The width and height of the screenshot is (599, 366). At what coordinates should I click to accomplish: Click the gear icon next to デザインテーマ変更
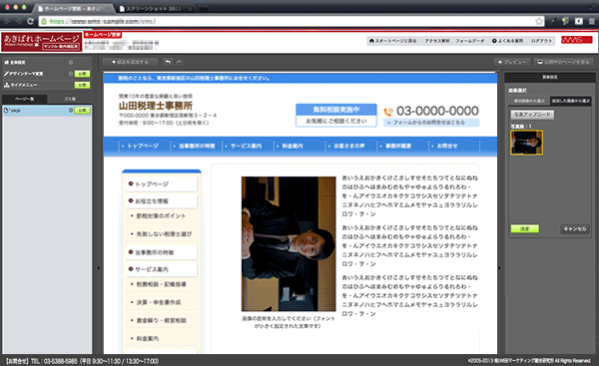click(71, 74)
